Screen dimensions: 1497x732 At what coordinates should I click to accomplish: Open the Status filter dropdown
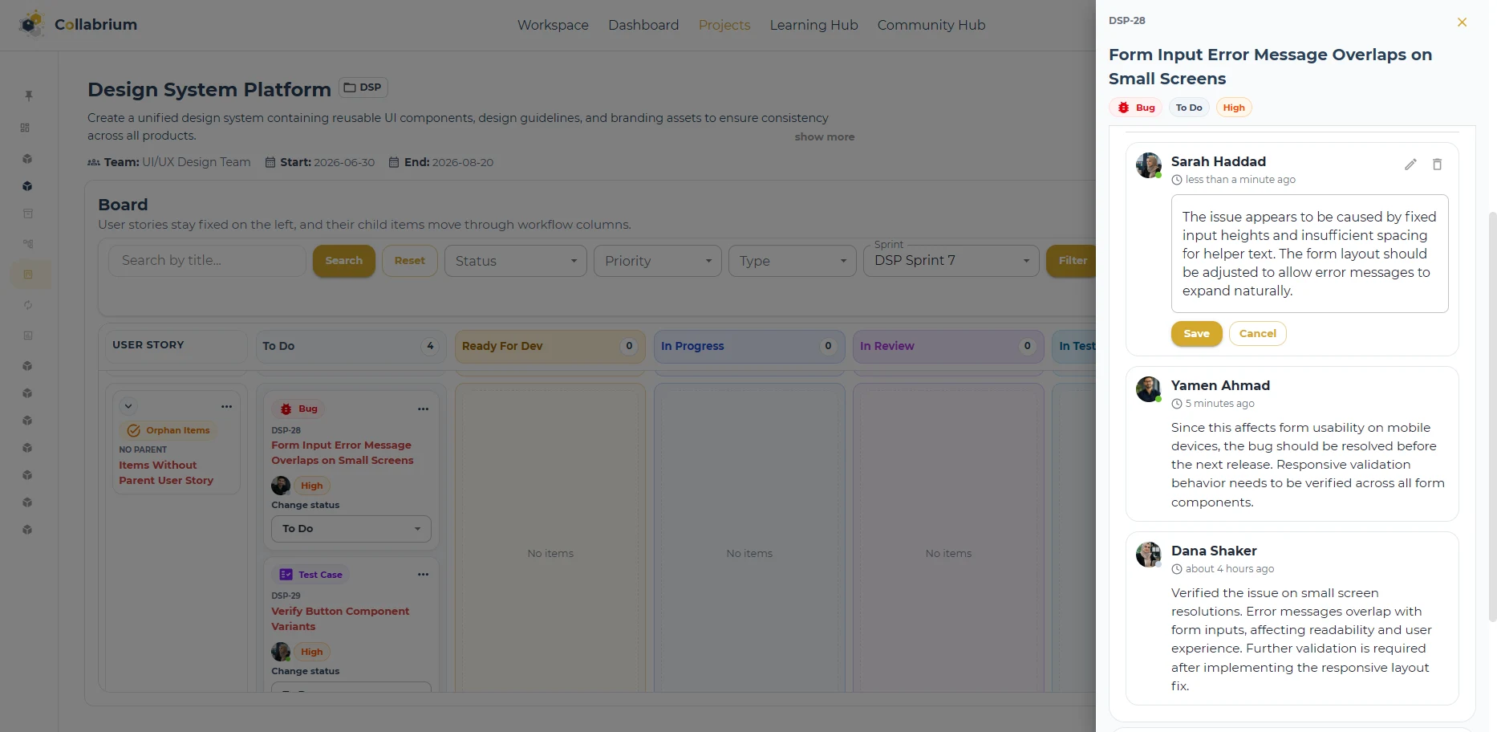click(x=516, y=261)
